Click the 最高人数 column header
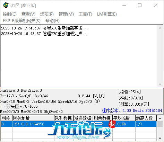164x142 pixels. click(146, 118)
